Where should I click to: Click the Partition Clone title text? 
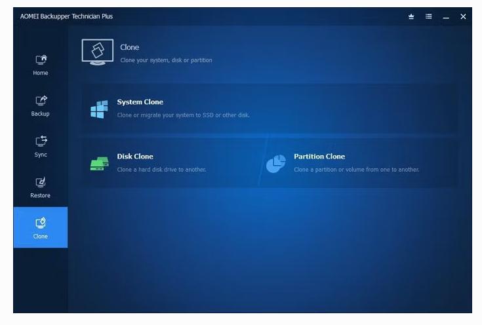pos(319,157)
